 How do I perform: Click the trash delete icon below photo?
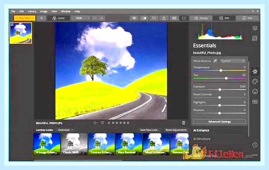(x=184, y=123)
